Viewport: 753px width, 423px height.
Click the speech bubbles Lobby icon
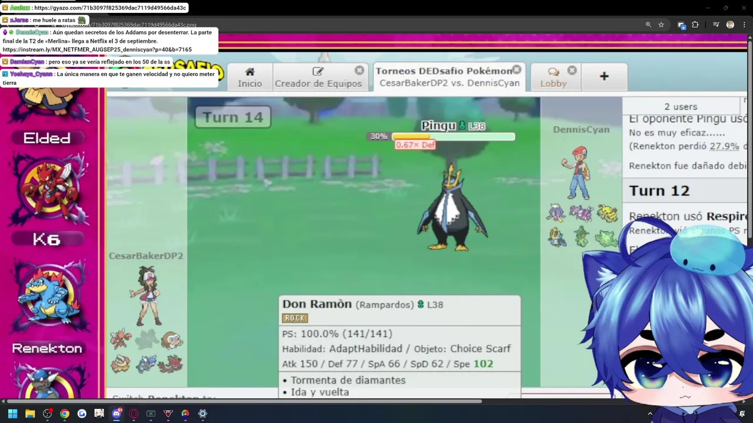(553, 72)
